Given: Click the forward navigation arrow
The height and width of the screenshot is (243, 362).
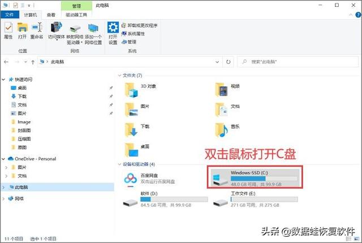Looking at the screenshot, I should tap(17, 62).
